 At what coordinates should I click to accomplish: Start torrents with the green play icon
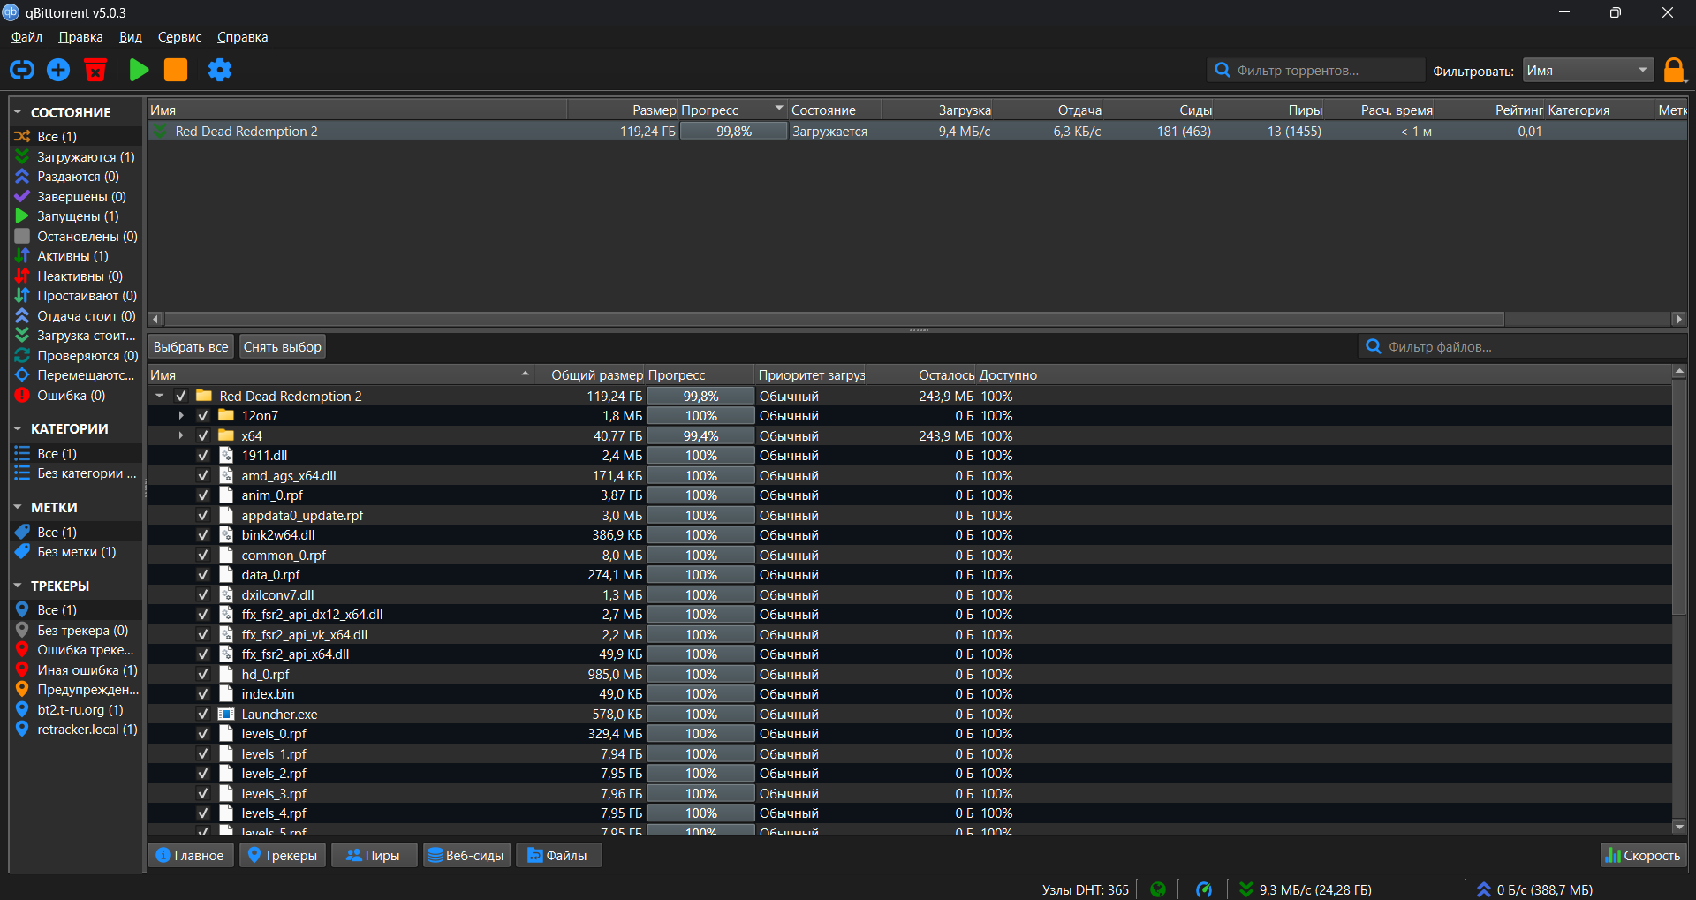click(139, 70)
